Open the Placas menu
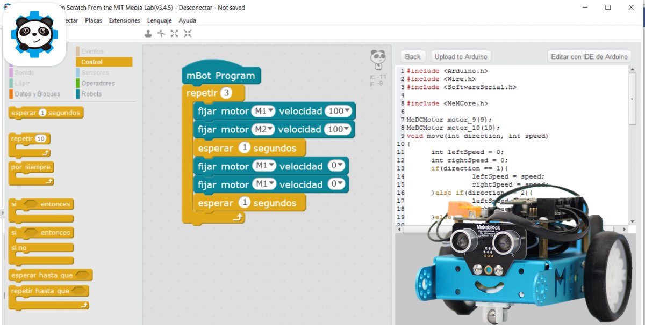 pos(94,20)
